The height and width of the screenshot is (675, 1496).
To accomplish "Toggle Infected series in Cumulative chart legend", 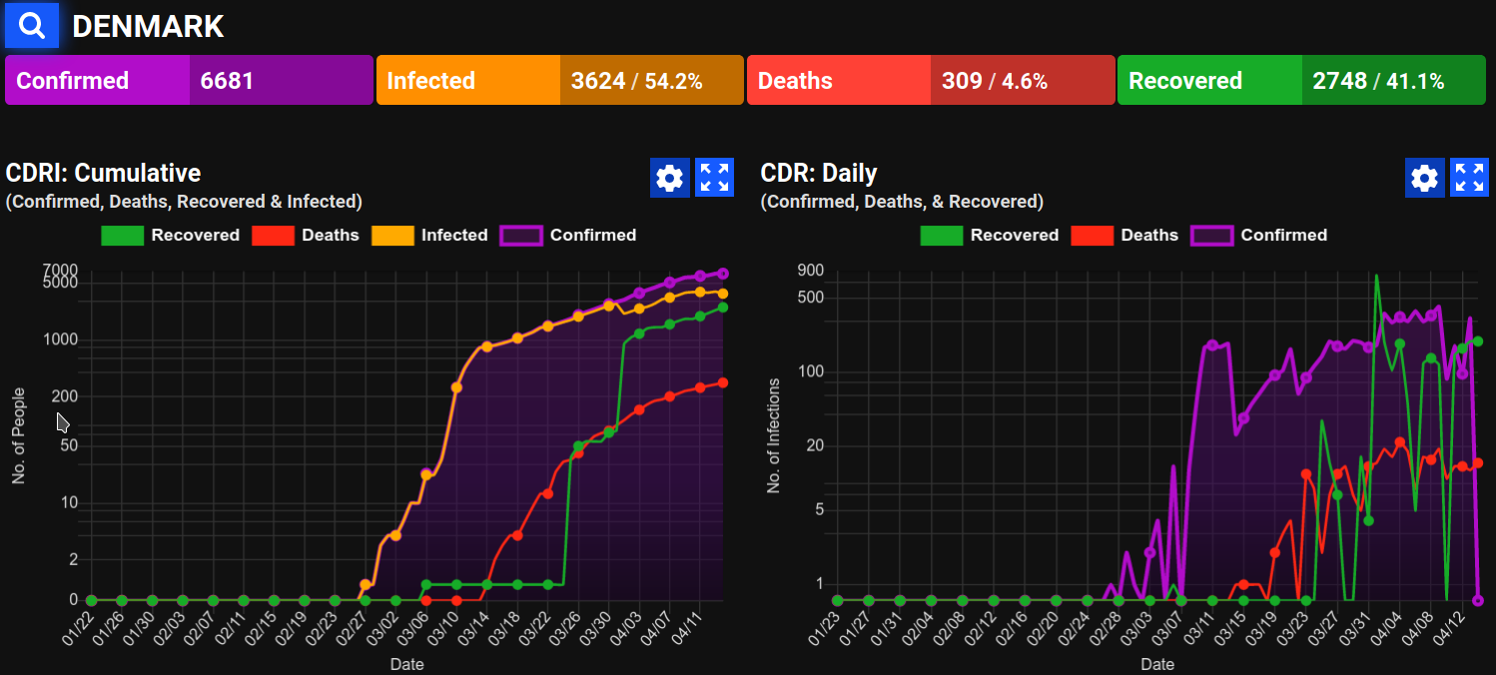I will click(x=430, y=236).
